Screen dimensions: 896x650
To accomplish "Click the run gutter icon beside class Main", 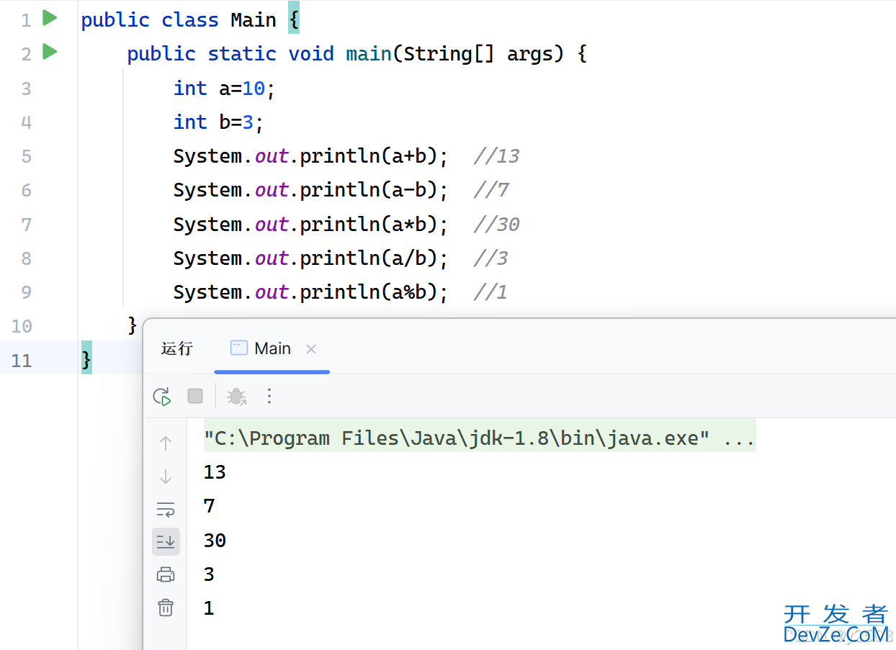I will [x=50, y=18].
